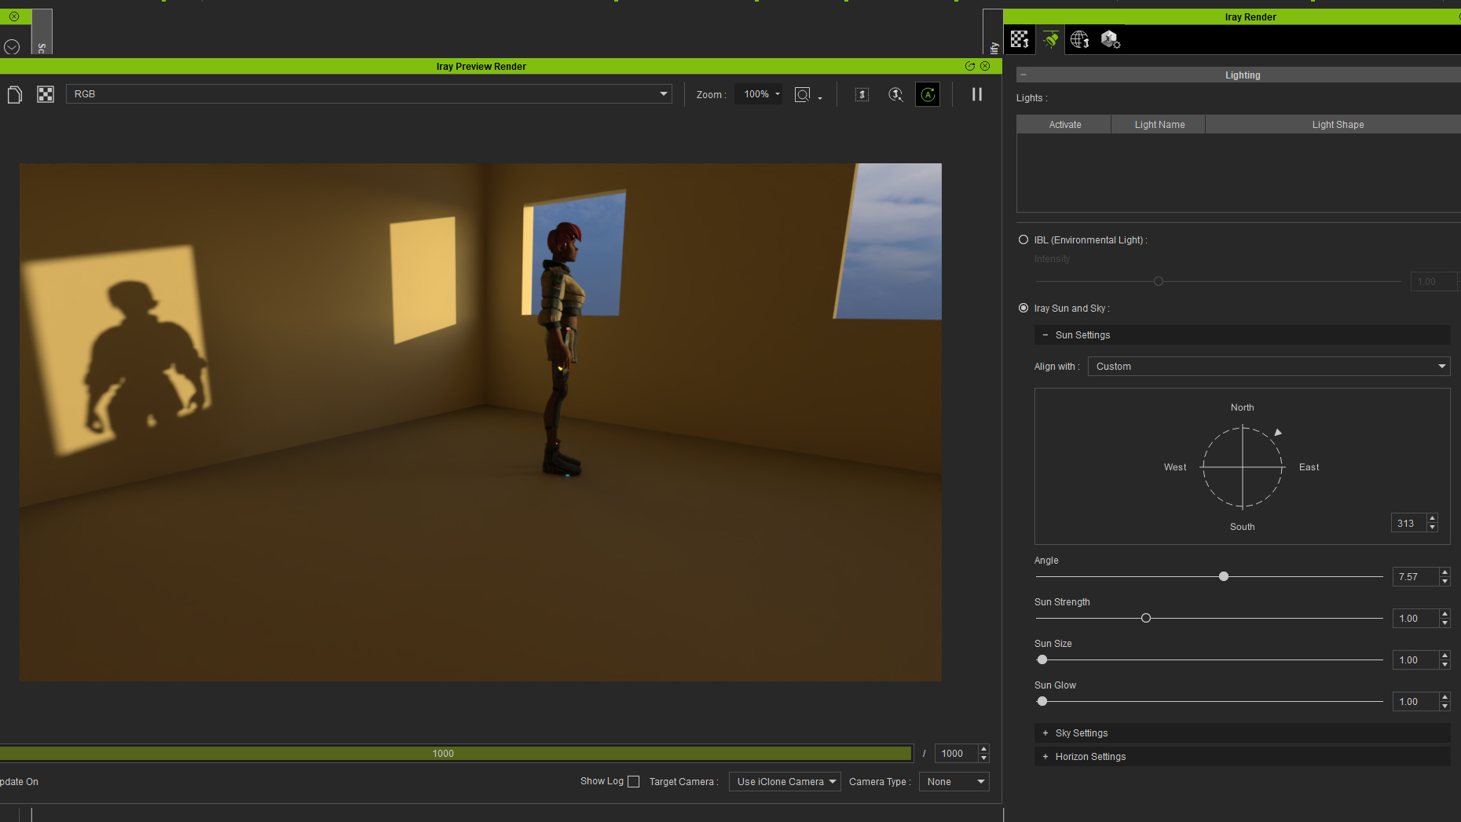The height and width of the screenshot is (822, 1461).
Task: Pause the Iray preview render
Action: [977, 94]
